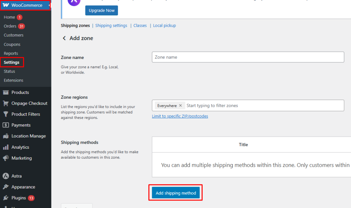The height and width of the screenshot is (208, 351).
Task: Click Limit to specific ZIP/postcodes link
Action: pyautogui.click(x=180, y=116)
